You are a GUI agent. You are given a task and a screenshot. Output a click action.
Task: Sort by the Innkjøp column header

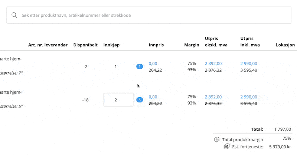(111, 45)
